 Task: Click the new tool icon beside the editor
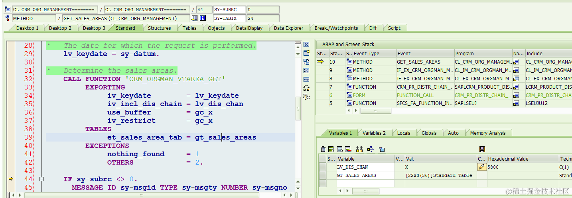(306, 53)
